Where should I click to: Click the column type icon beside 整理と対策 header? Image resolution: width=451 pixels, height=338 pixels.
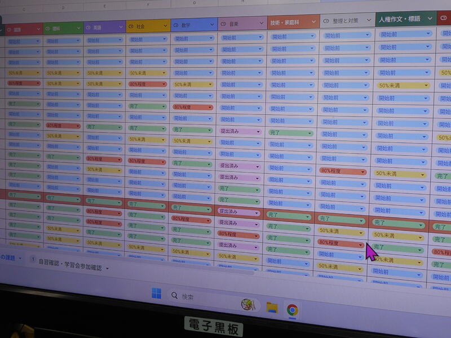(x=326, y=20)
